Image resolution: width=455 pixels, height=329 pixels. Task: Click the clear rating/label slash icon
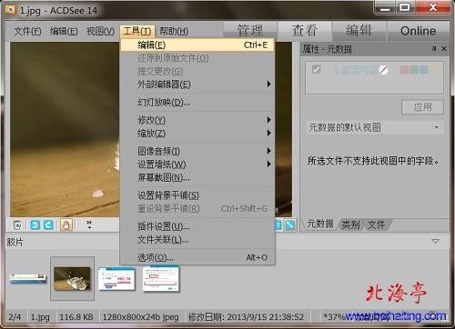[x=384, y=70]
